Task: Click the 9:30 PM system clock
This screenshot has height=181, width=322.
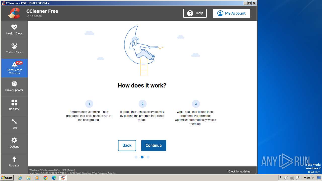Action: pyautogui.click(x=309, y=178)
